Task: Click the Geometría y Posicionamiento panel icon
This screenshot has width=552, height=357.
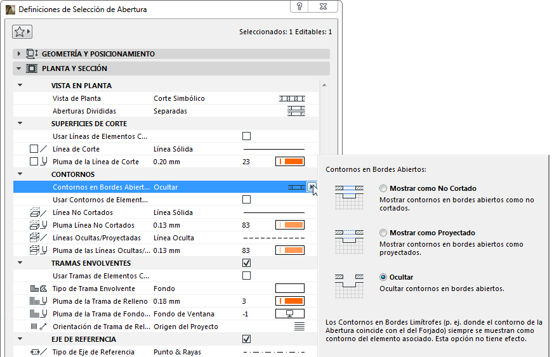Action: point(32,54)
